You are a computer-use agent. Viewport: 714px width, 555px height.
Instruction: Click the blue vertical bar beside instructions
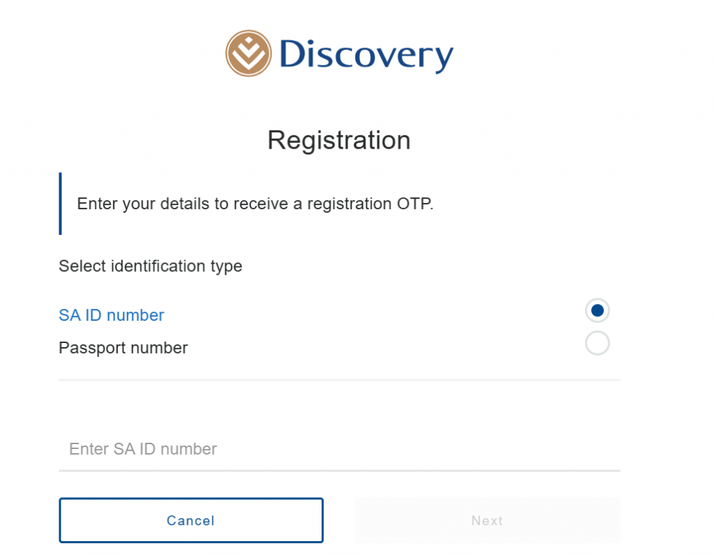point(61,204)
